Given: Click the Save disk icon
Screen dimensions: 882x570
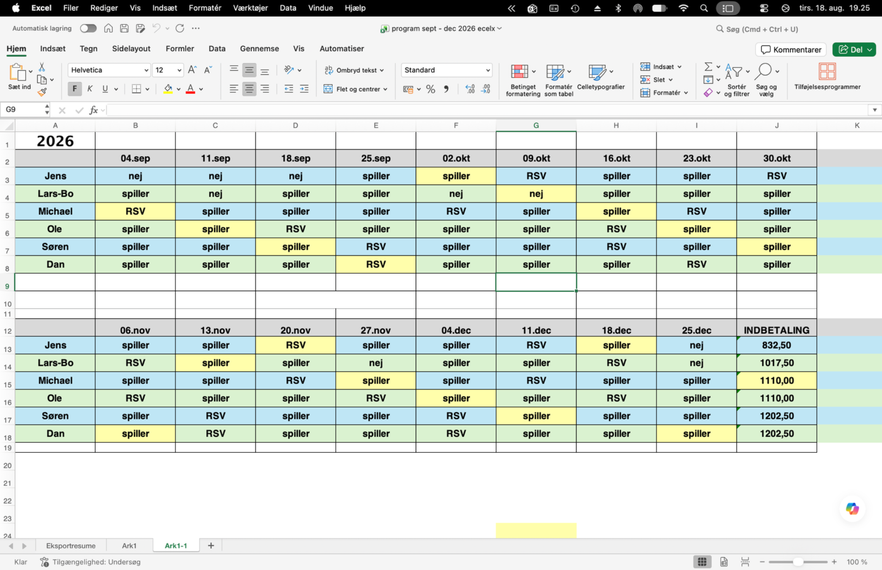Looking at the screenshot, I should (x=124, y=28).
